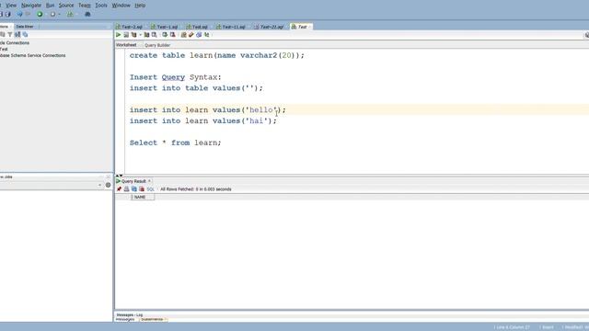The height and width of the screenshot is (331, 589).
Task: Run the statement with the green play icon
Action: pyautogui.click(x=119, y=35)
